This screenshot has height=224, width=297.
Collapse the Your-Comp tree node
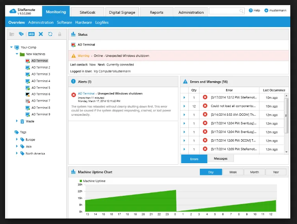point(11,47)
